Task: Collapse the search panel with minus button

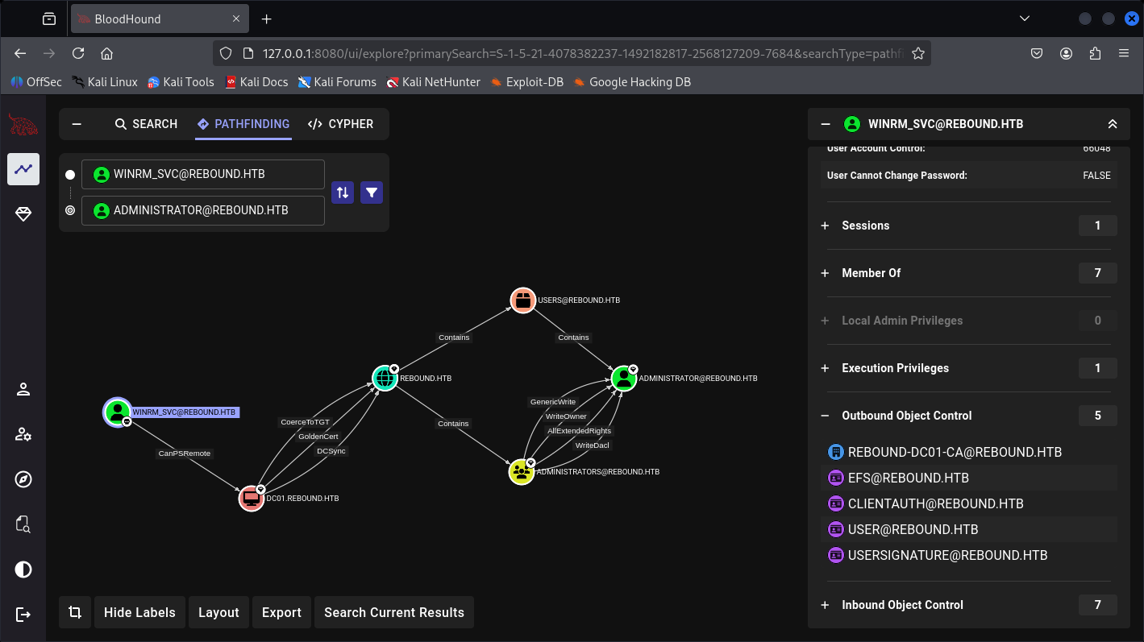Action: tap(77, 124)
